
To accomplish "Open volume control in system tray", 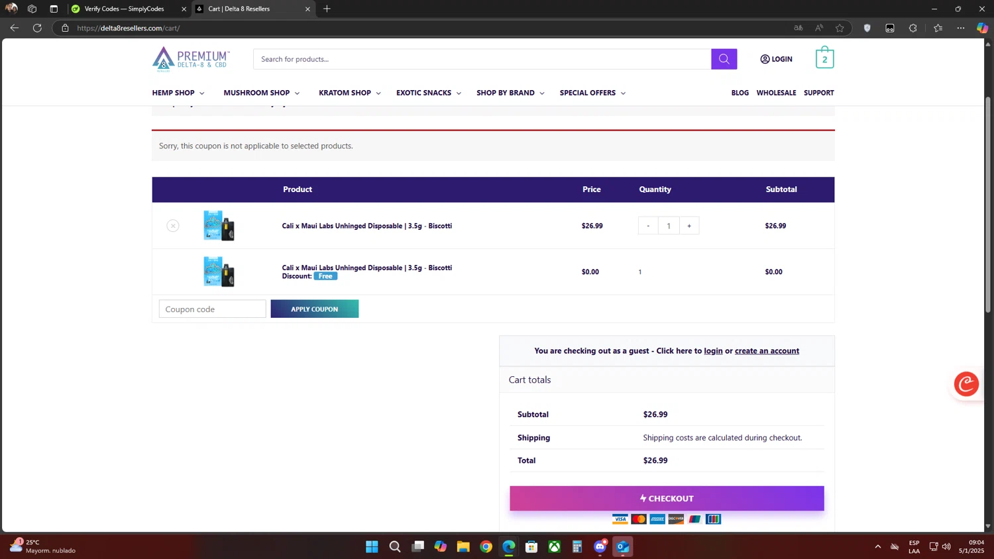I will pyautogui.click(x=946, y=546).
